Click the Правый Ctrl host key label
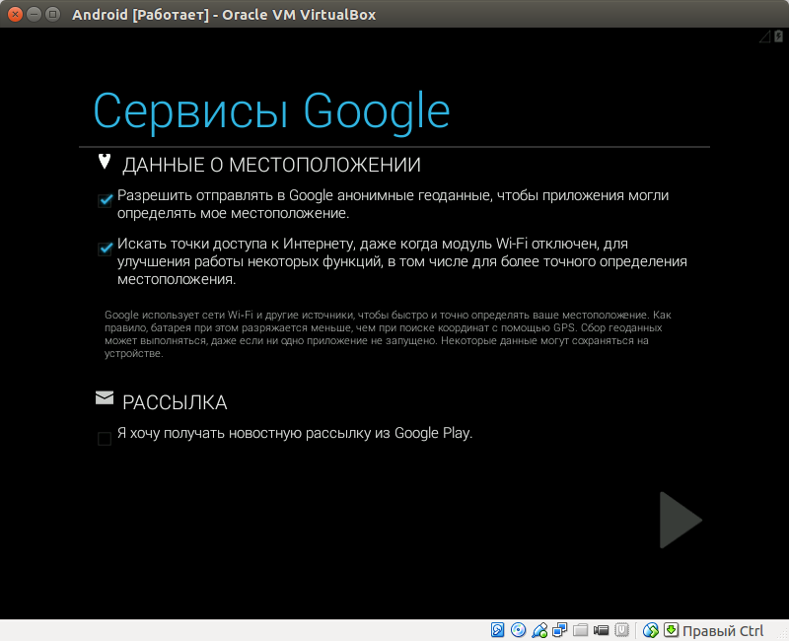 tap(723, 631)
